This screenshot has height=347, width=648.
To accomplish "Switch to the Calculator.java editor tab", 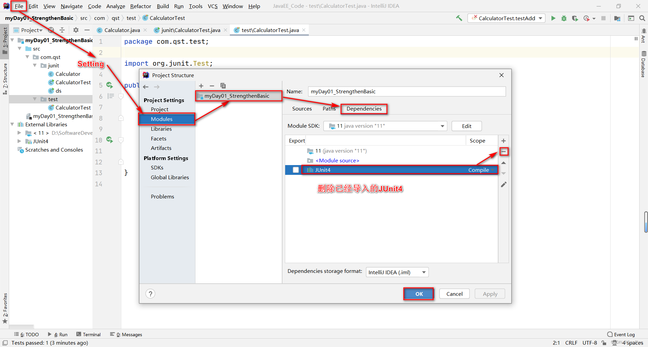I will click(x=122, y=30).
